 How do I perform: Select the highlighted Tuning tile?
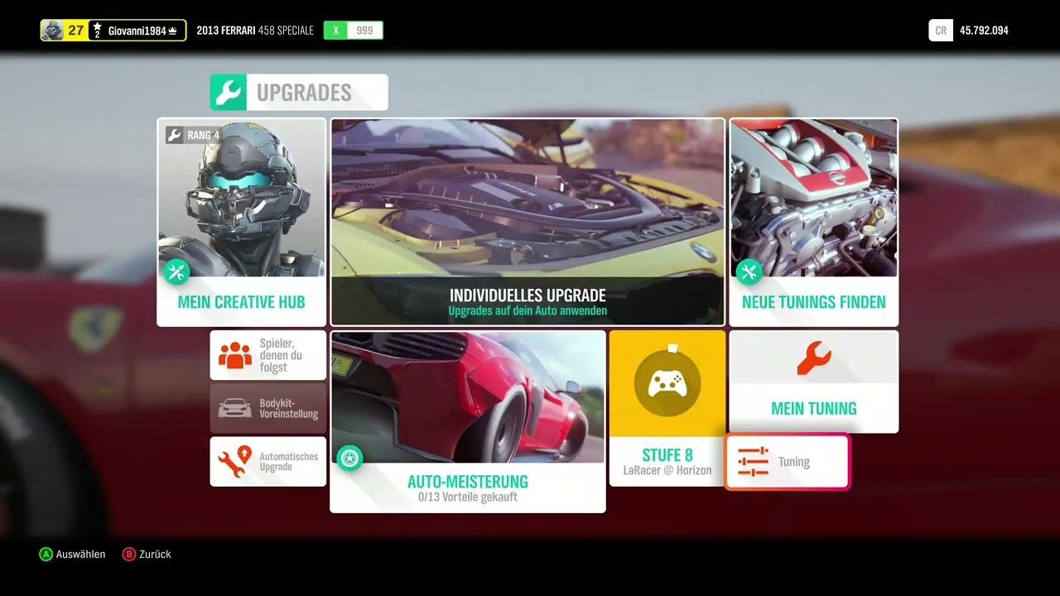point(788,462)
